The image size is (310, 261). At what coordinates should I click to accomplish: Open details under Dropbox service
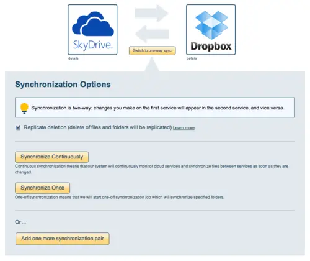pyautogui.click(x=192, y=58)
